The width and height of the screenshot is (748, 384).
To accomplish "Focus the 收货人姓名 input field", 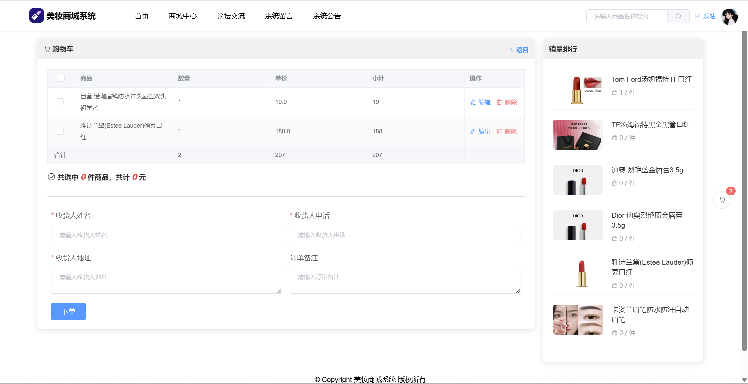I will [166, 235].
